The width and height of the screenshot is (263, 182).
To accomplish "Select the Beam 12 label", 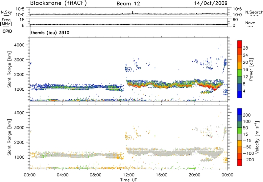I will click(x=128, y=4).
